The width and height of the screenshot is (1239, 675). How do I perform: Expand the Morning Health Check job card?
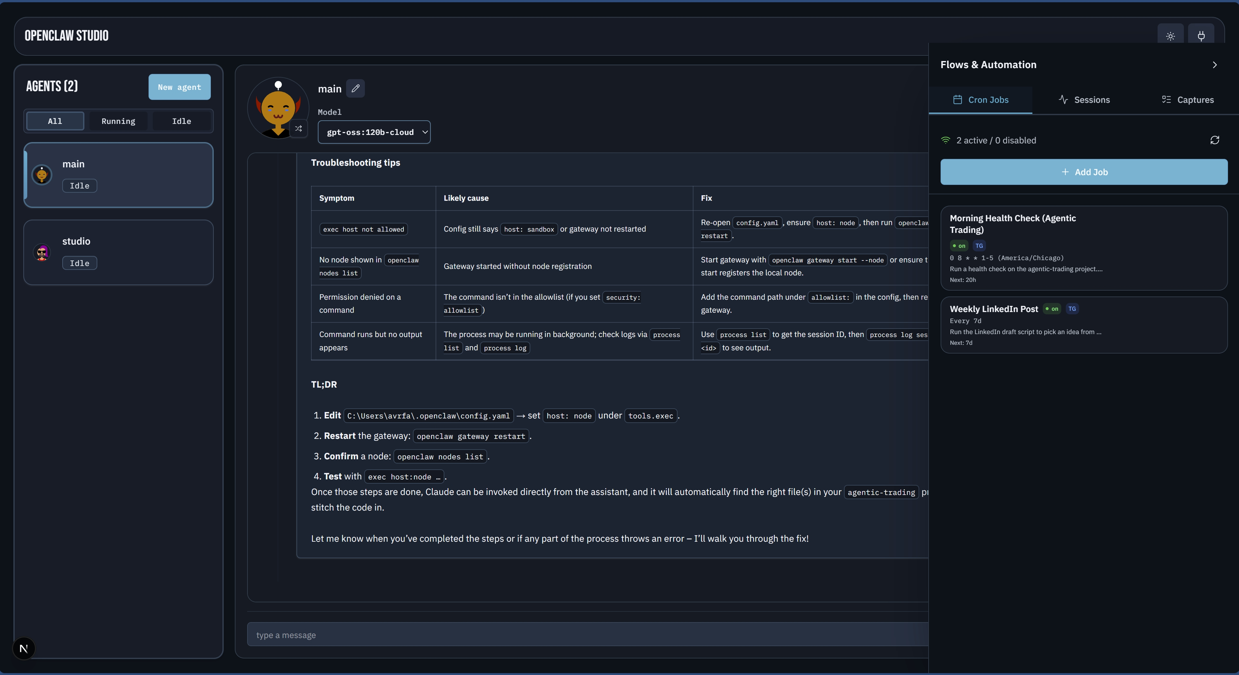click(1083, 248)
